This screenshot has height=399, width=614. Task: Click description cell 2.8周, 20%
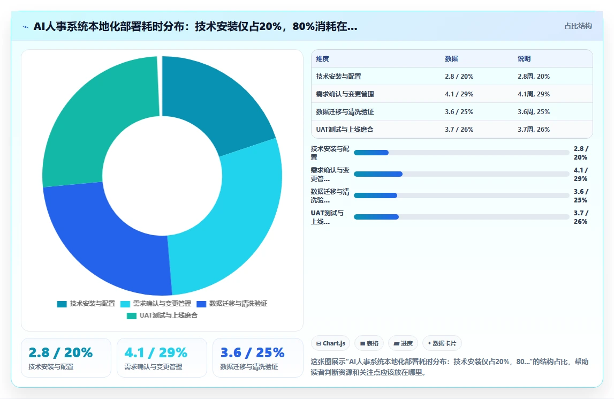pyautogui.click(x=534, y=77)
